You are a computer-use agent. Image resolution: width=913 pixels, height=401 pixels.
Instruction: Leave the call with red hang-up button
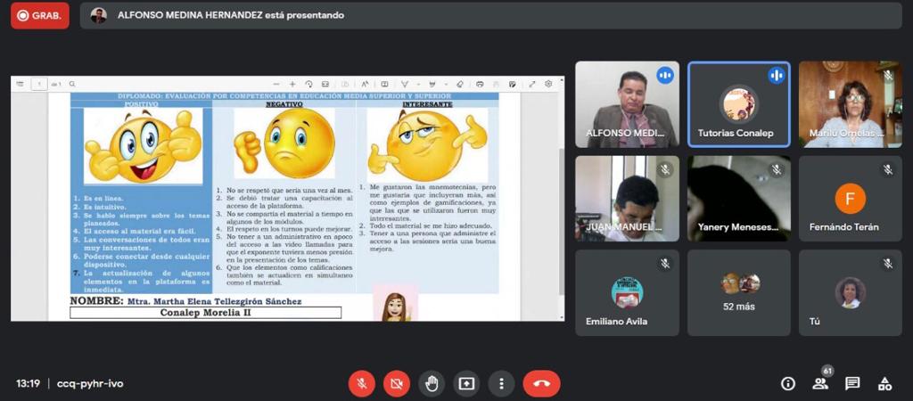(x=541, y=383)
